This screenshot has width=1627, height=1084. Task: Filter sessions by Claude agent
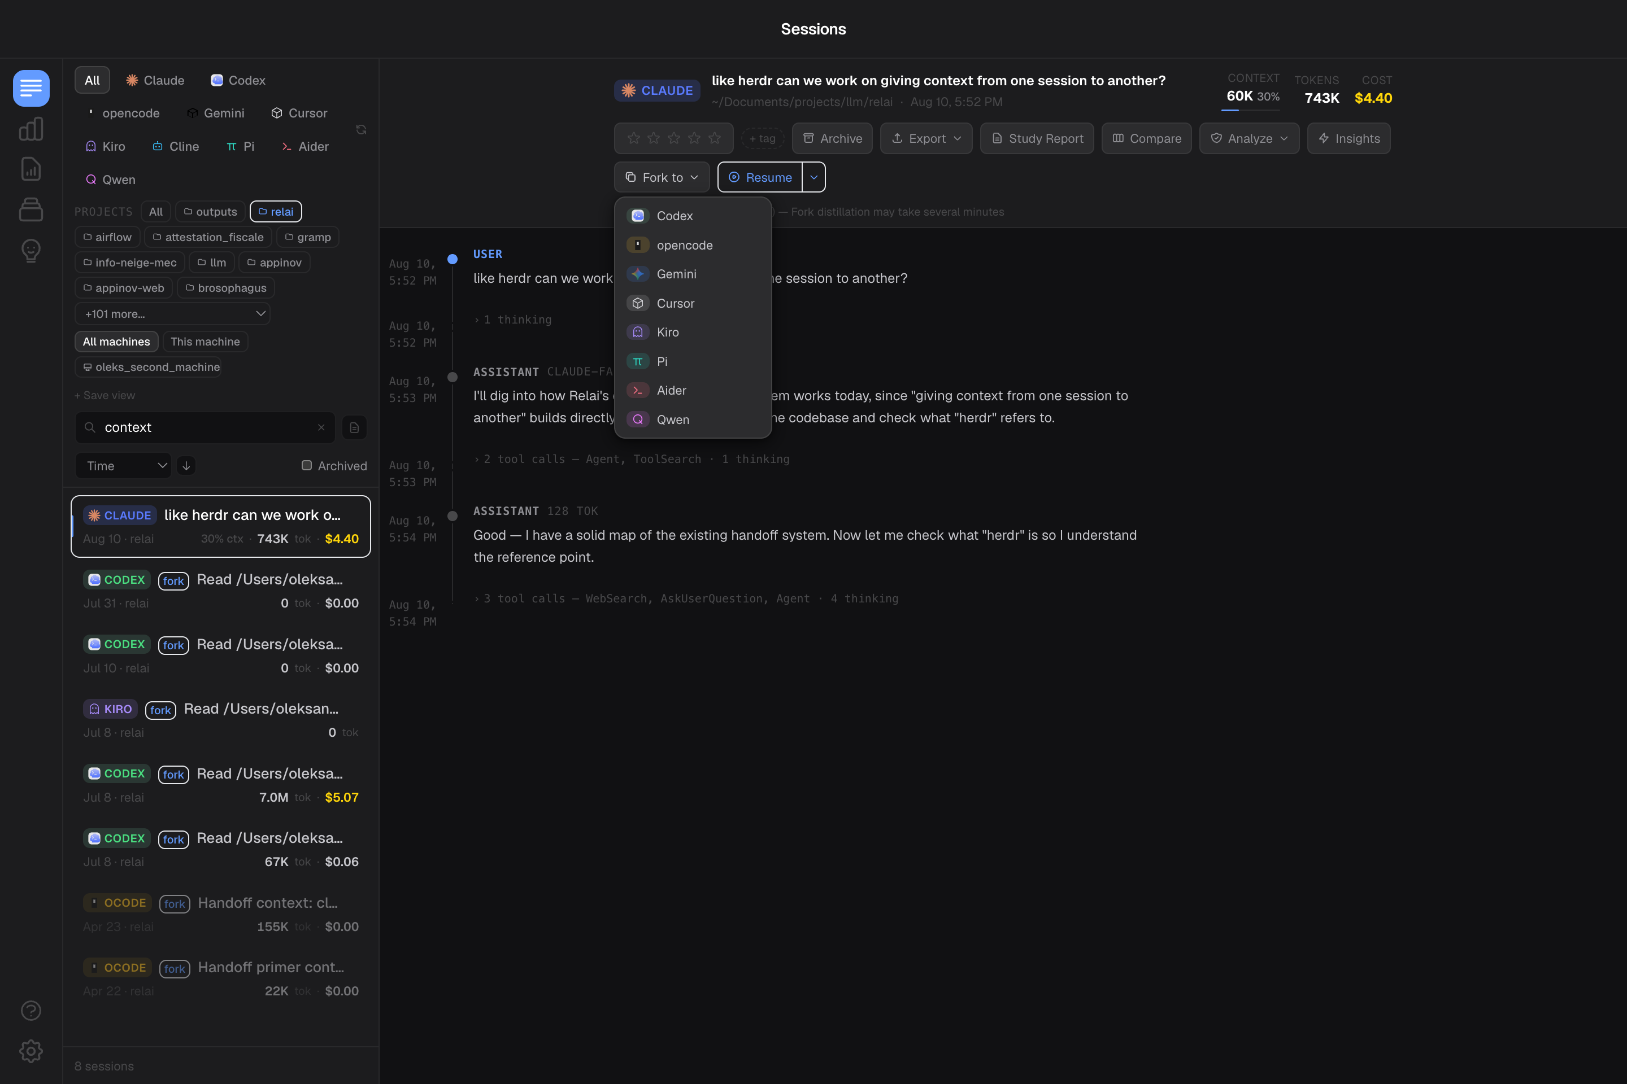pyautogui.click(x=155, y=80)
